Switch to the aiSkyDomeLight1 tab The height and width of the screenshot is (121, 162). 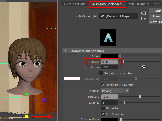(75, 4)
